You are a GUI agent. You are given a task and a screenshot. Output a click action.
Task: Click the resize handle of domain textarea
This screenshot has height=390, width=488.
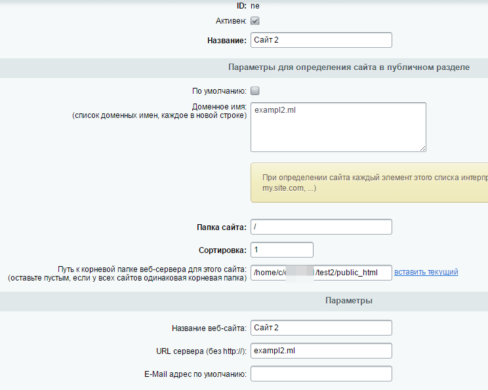coord(422,147)
